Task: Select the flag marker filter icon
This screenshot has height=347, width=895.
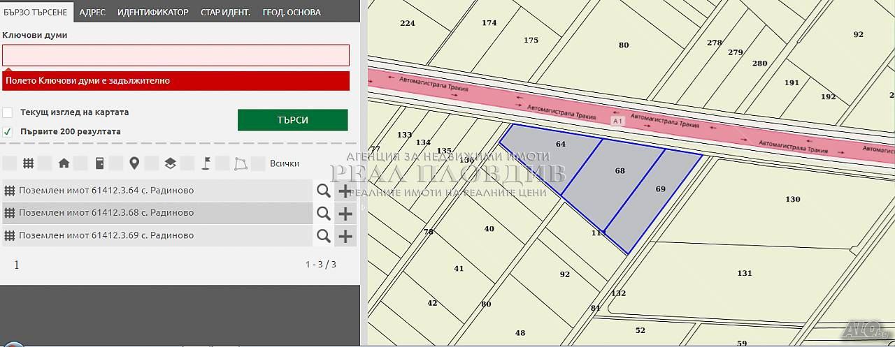Action: 206,163
